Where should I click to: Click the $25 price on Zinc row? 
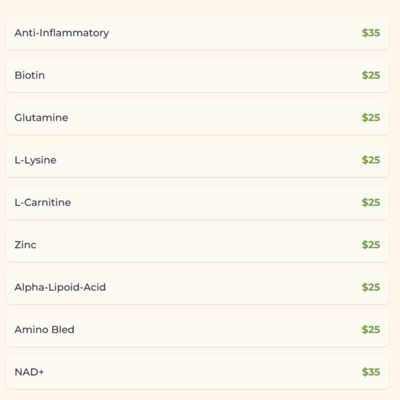coord(371,245)
